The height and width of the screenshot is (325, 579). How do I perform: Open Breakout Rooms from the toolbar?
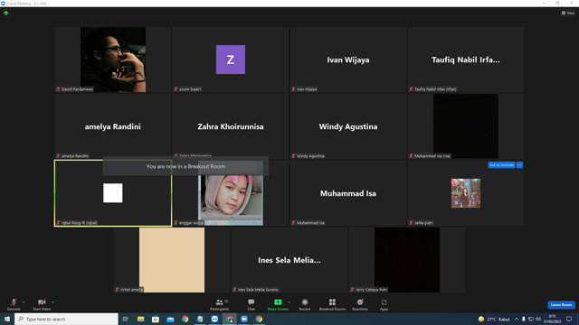point(332,304)
